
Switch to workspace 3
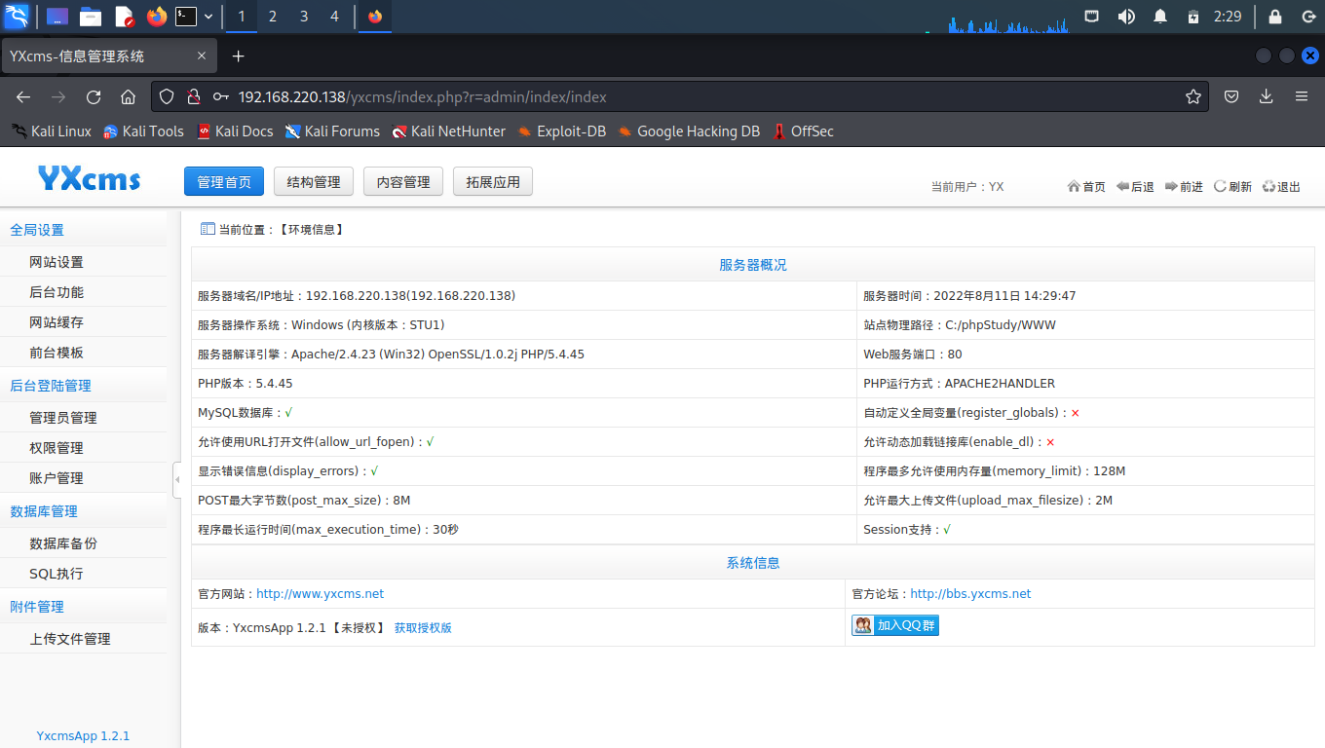tap(304, 17)
